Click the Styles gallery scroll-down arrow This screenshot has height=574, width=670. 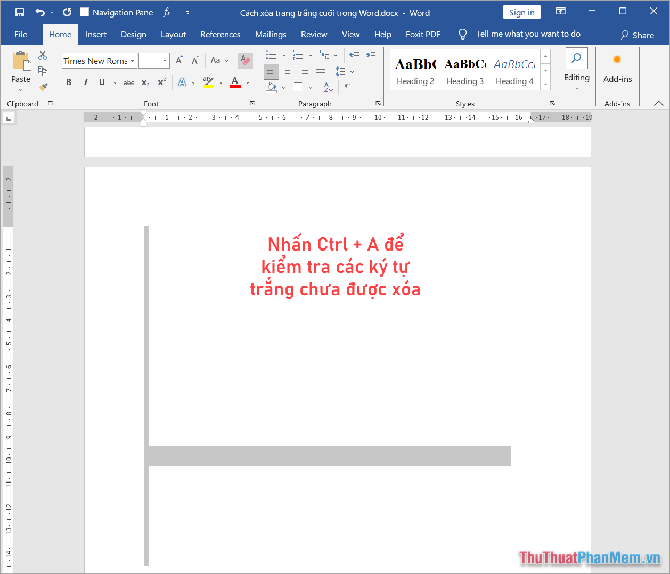pyautogui.click(x=545, y=70)
